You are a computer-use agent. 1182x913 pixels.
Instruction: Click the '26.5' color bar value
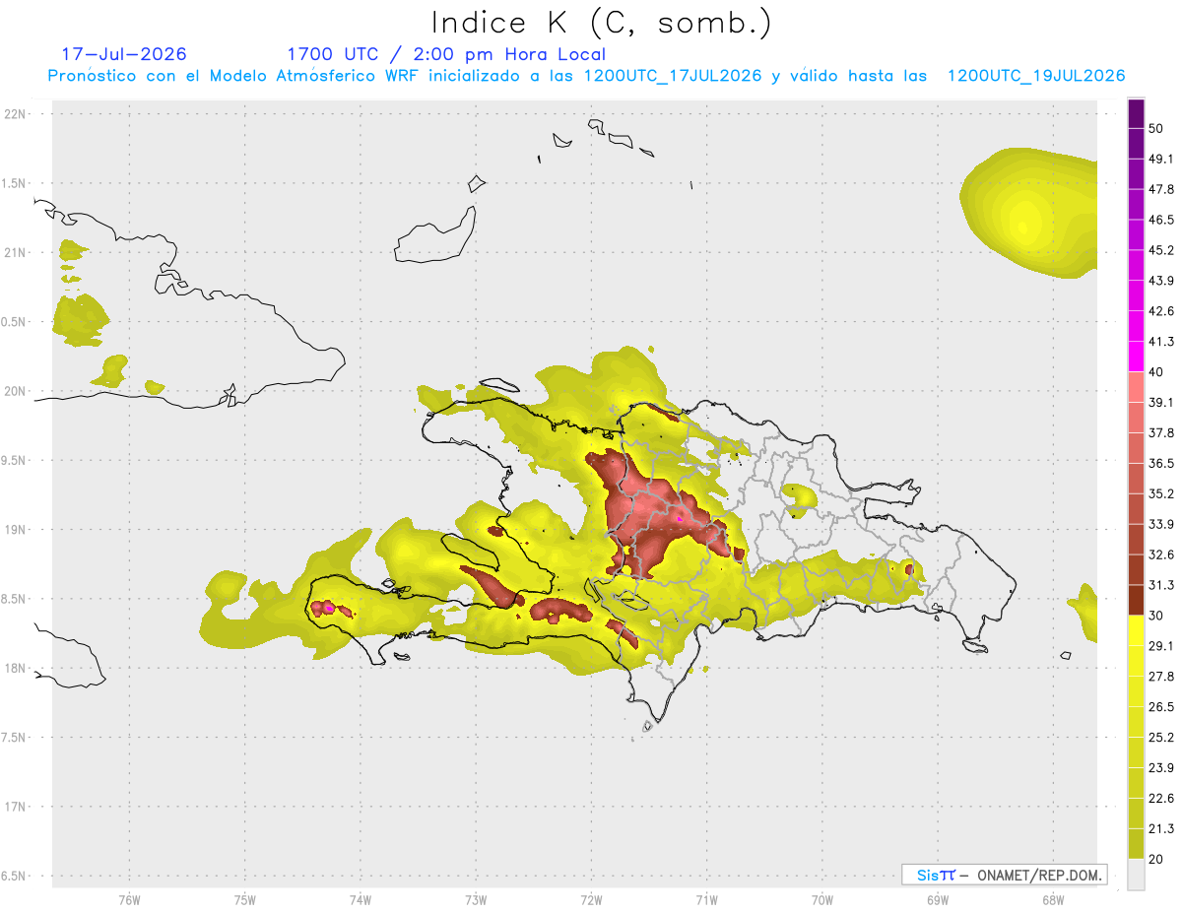[x=1161, y=706]
